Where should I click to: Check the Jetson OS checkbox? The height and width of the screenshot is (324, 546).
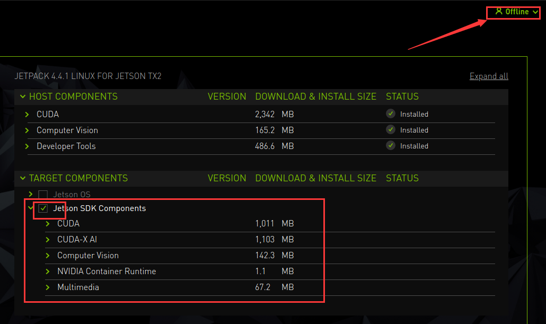(43, 195)
